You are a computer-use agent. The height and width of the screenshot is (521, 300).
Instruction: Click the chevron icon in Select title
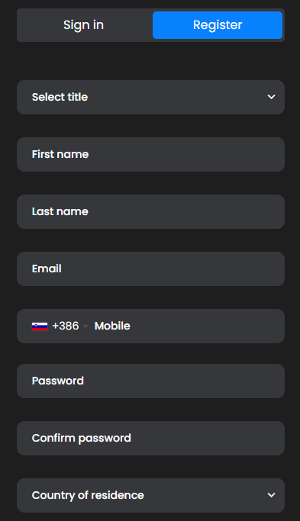(272, 97)
